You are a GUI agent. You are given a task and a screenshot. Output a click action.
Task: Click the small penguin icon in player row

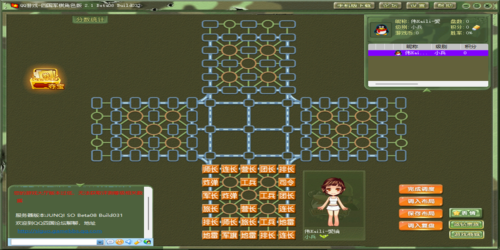[x=398, y=53]
